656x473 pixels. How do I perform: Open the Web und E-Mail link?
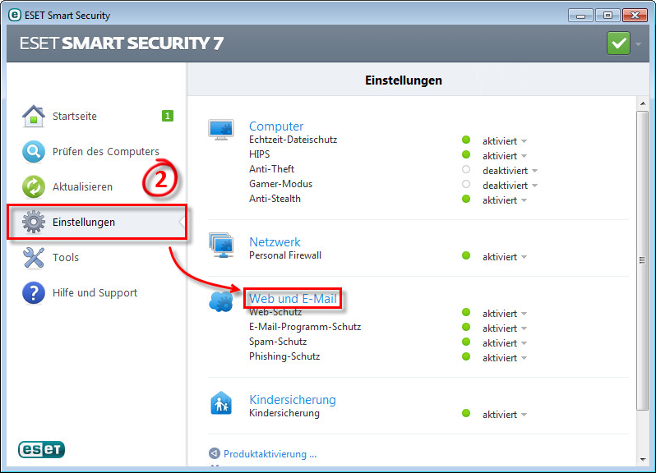[x=293, y=299]
